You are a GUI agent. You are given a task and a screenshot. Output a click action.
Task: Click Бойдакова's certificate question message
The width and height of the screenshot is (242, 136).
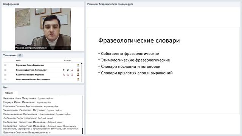pyautogui.click(x=40, y=127)
